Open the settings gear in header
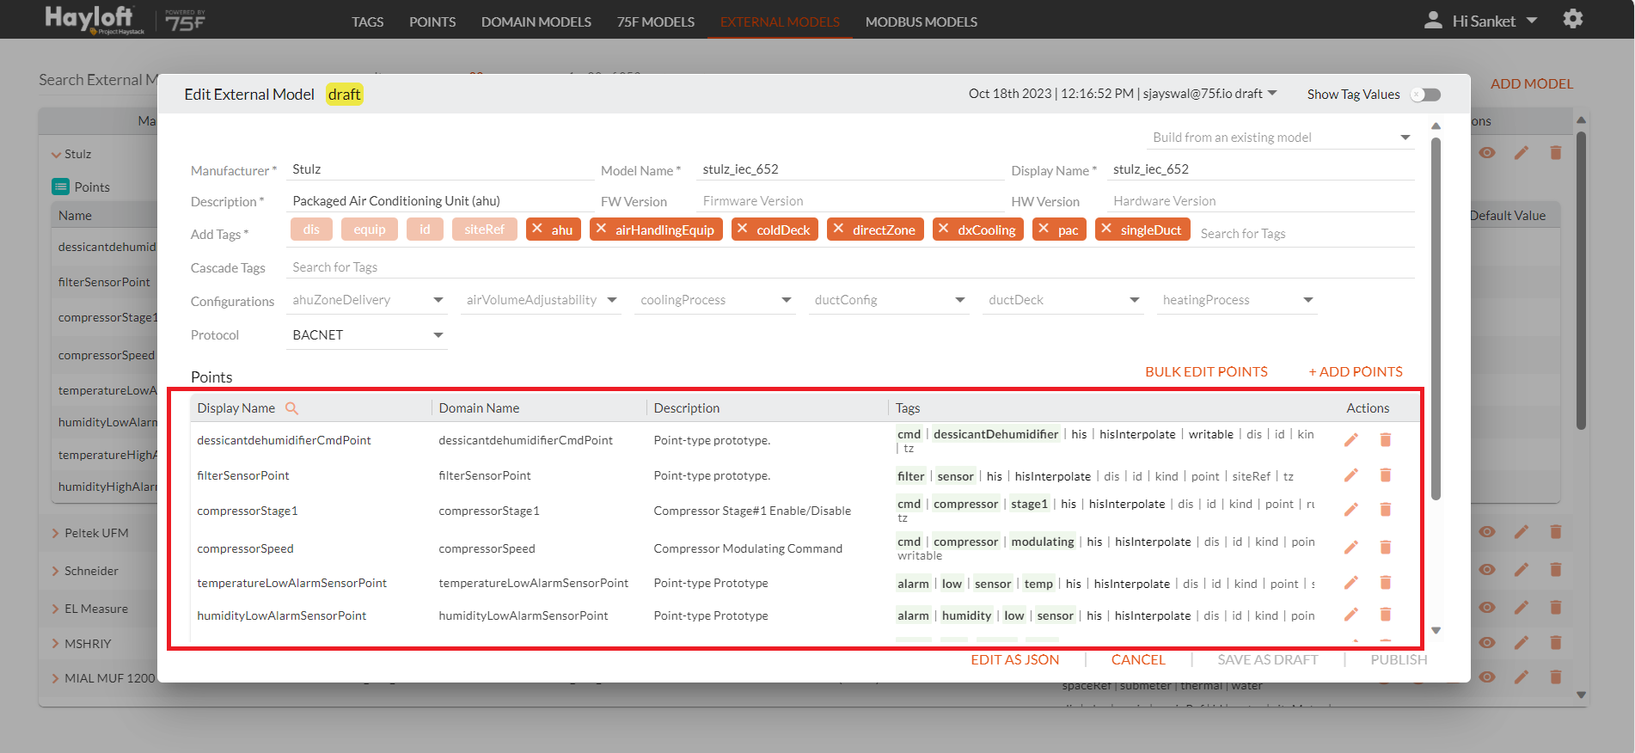 point(1573,19)
